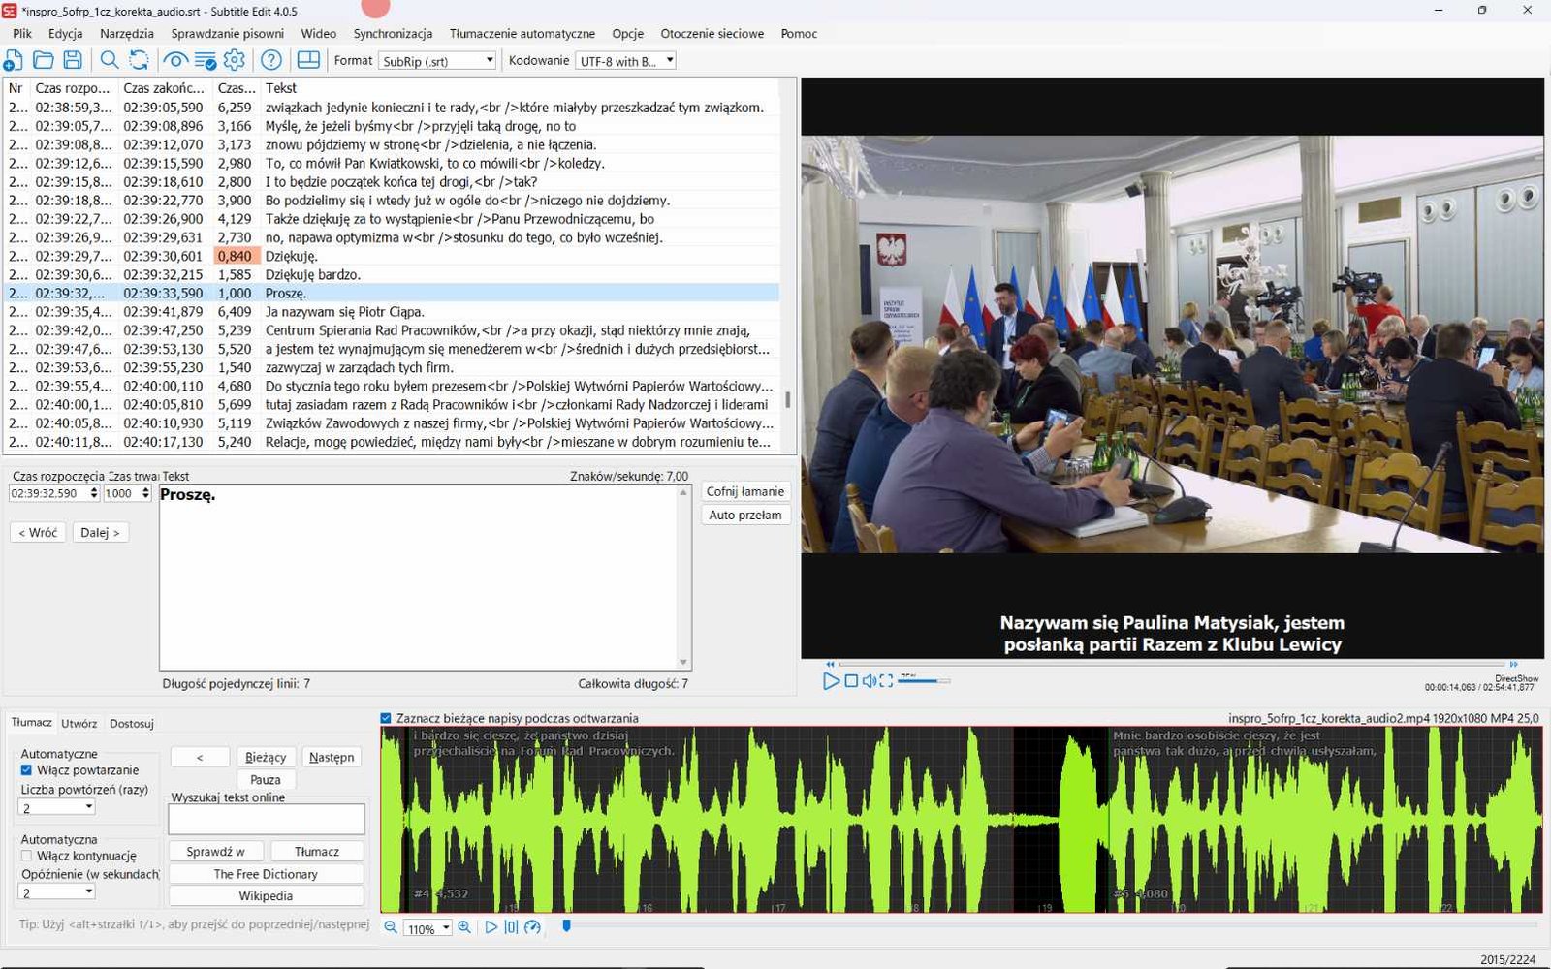Switch to the Dostosuj tab

[132, 723]
